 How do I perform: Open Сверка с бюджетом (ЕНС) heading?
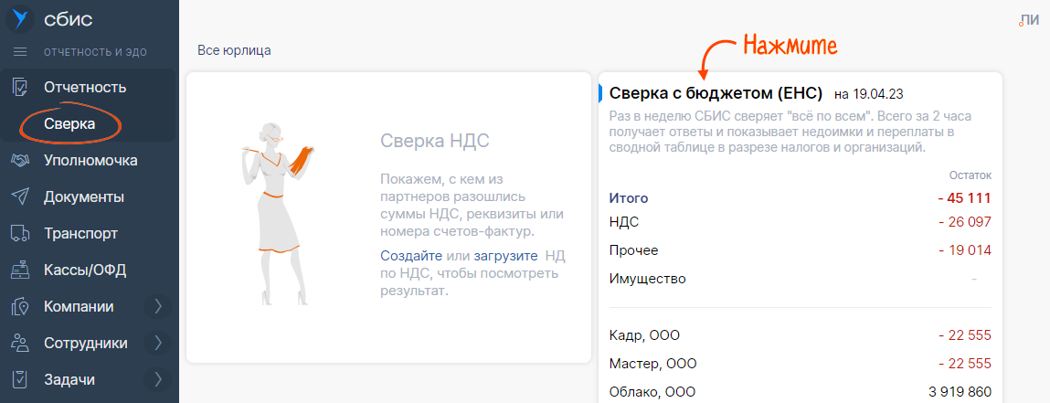(716, 92)
